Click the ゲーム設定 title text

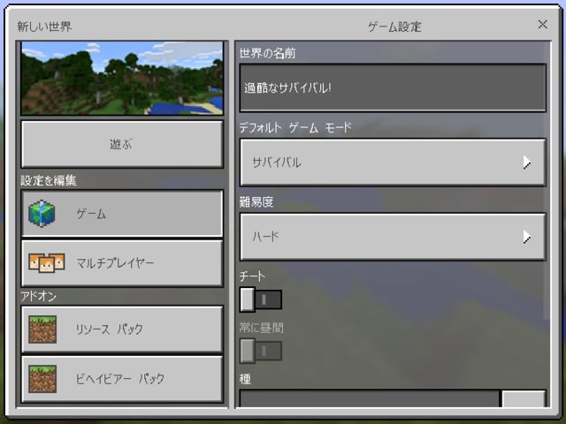394,26
